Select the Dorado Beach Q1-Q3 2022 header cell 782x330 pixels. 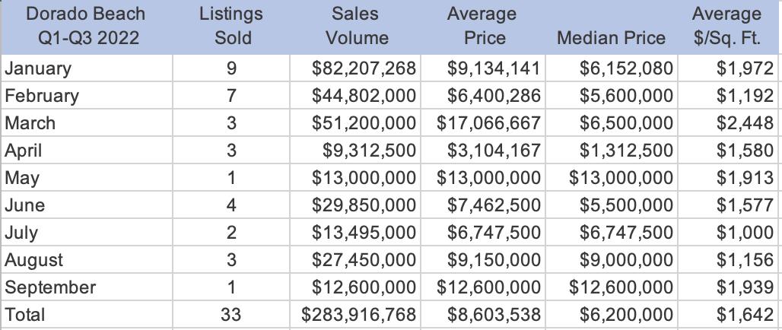point(86,27)
